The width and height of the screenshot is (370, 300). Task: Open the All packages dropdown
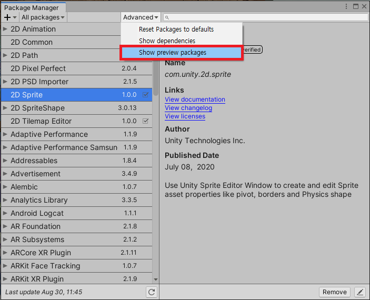click(x=43, y=17)
